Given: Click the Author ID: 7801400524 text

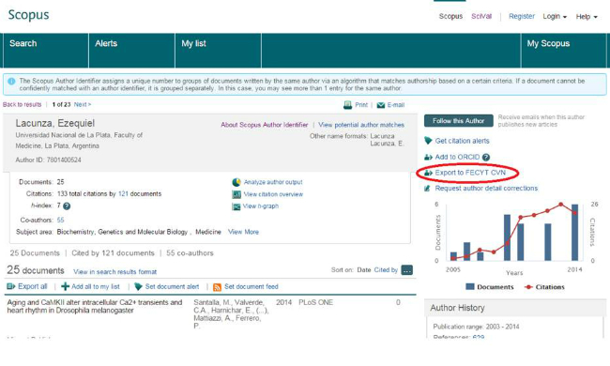Looking at the screenshot, I should coord(48,160).
